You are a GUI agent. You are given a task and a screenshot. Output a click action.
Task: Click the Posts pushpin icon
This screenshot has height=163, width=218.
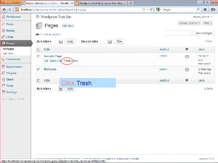3,24
